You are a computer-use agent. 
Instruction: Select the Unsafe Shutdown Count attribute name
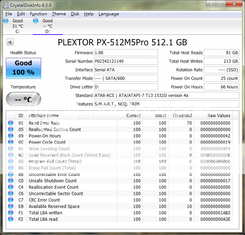tap(53, 181)
